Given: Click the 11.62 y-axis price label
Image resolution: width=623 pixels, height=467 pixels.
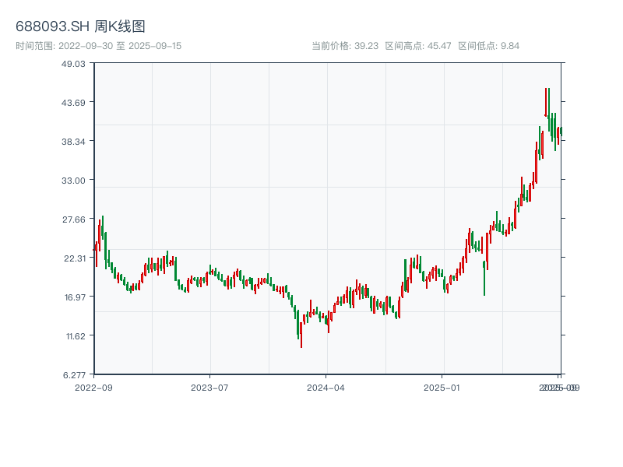Looking at the screenshot, I should 75,335.
